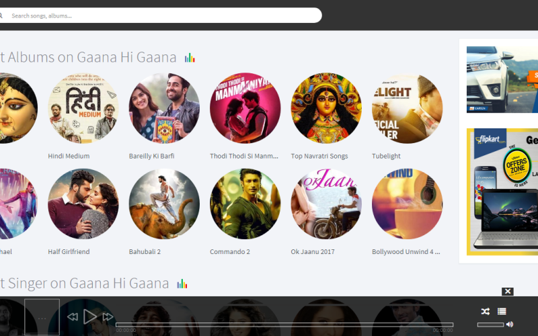Click the chart icon beside Singer heading
Image resolution: width=538 pixels, height=336 pixels.
[x=182, y=284]
